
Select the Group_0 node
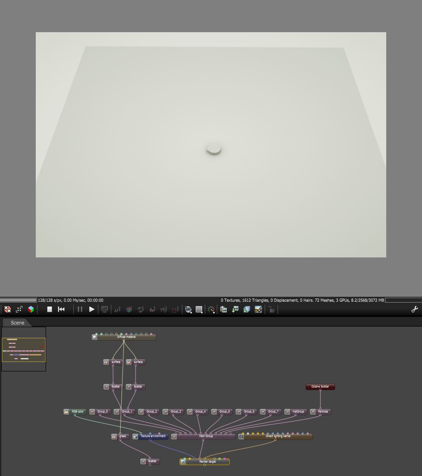(100, 412)
